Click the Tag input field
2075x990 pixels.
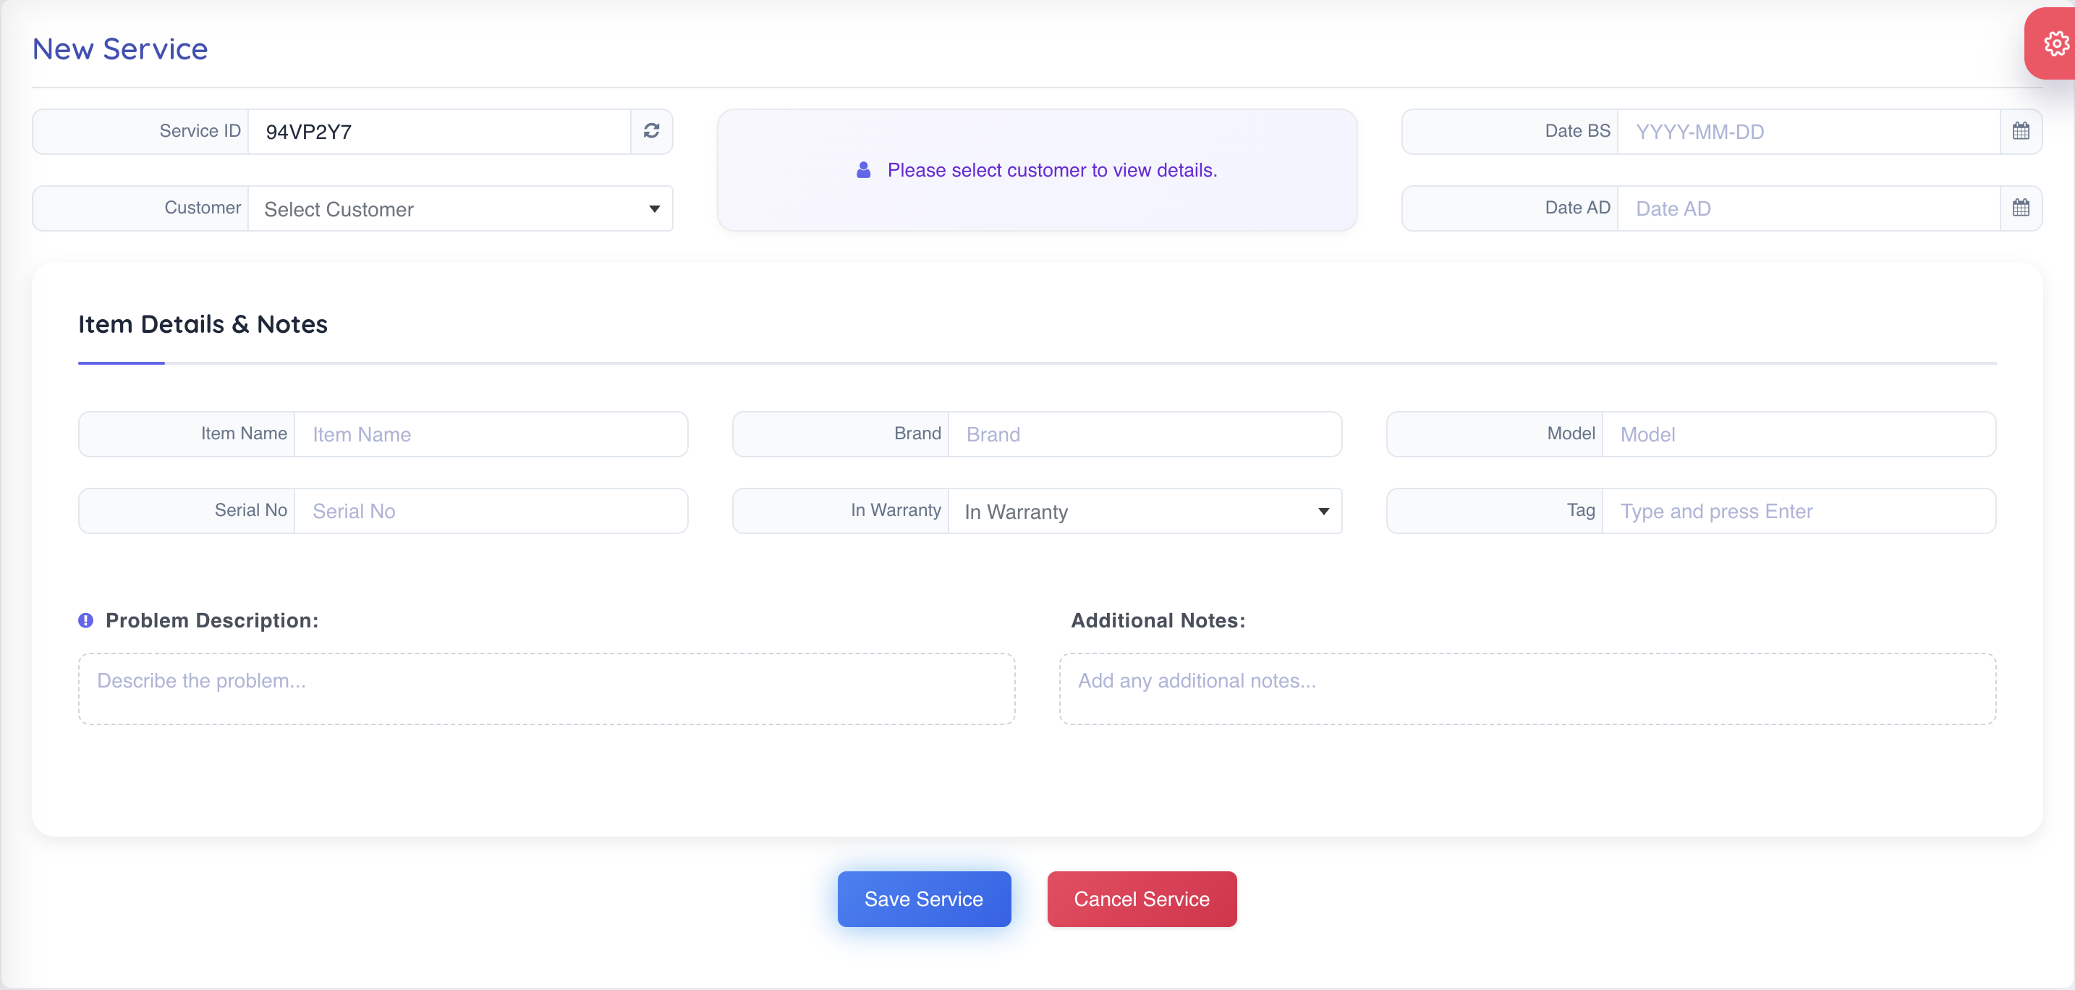1798,511
